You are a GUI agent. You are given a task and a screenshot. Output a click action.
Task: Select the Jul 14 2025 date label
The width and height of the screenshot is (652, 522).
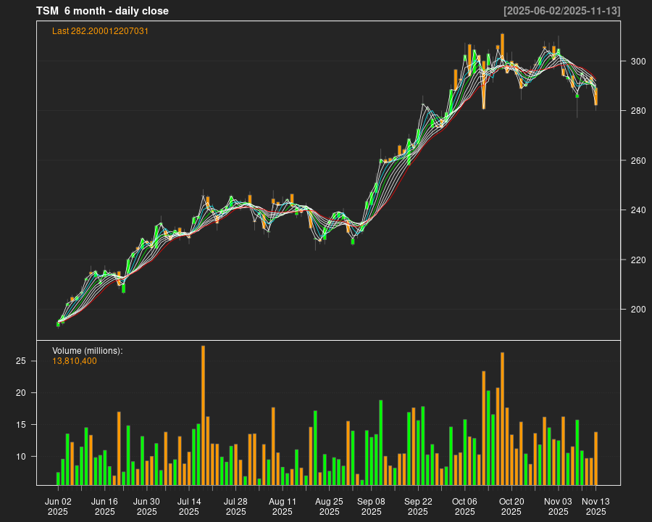[x=189, y=506]
